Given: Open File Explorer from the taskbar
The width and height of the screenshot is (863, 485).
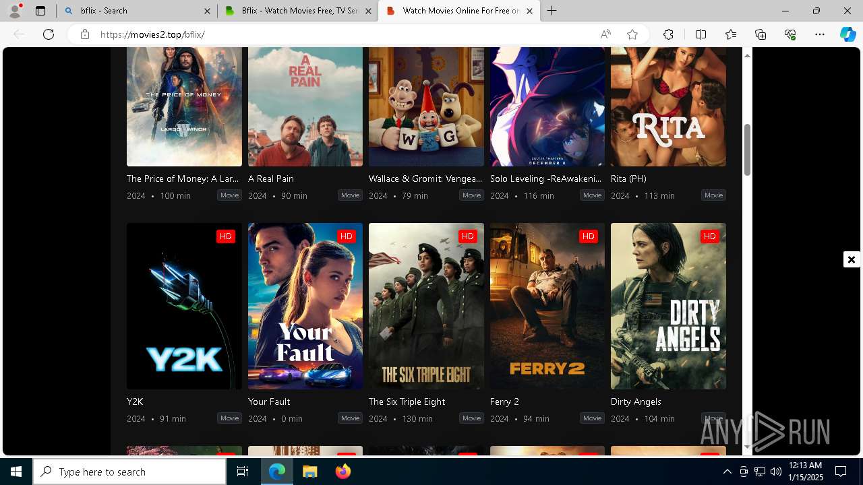Looking at the screenshot, I should 309,472.
